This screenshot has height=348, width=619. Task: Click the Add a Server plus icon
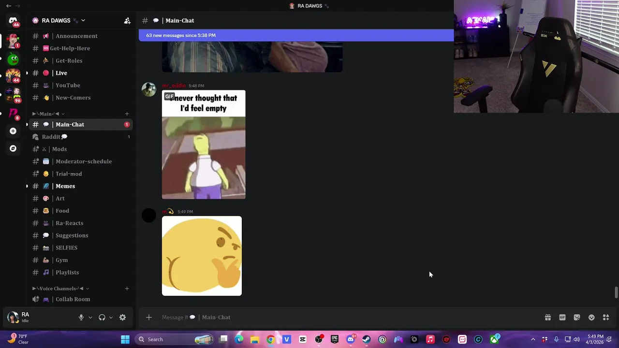[x=13, y=131]
